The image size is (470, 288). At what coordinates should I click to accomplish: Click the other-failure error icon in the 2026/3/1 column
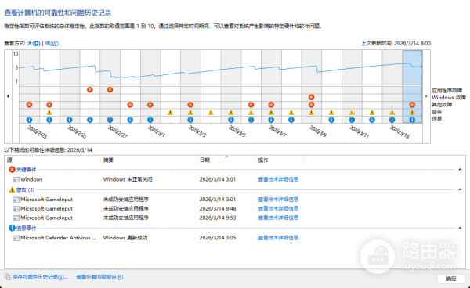(x=150, y=105)
